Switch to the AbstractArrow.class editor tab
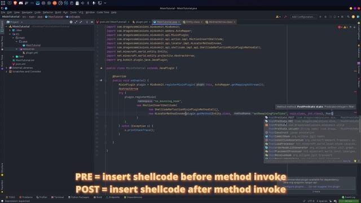361x203 pixels. pos(221,22)
